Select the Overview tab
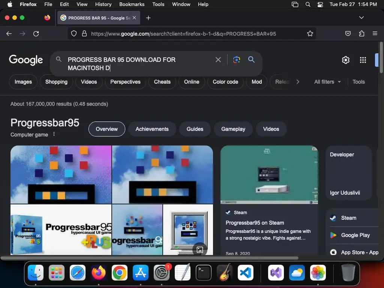The height and width of the screenshot is (288, 384). (x=107, y=129)
